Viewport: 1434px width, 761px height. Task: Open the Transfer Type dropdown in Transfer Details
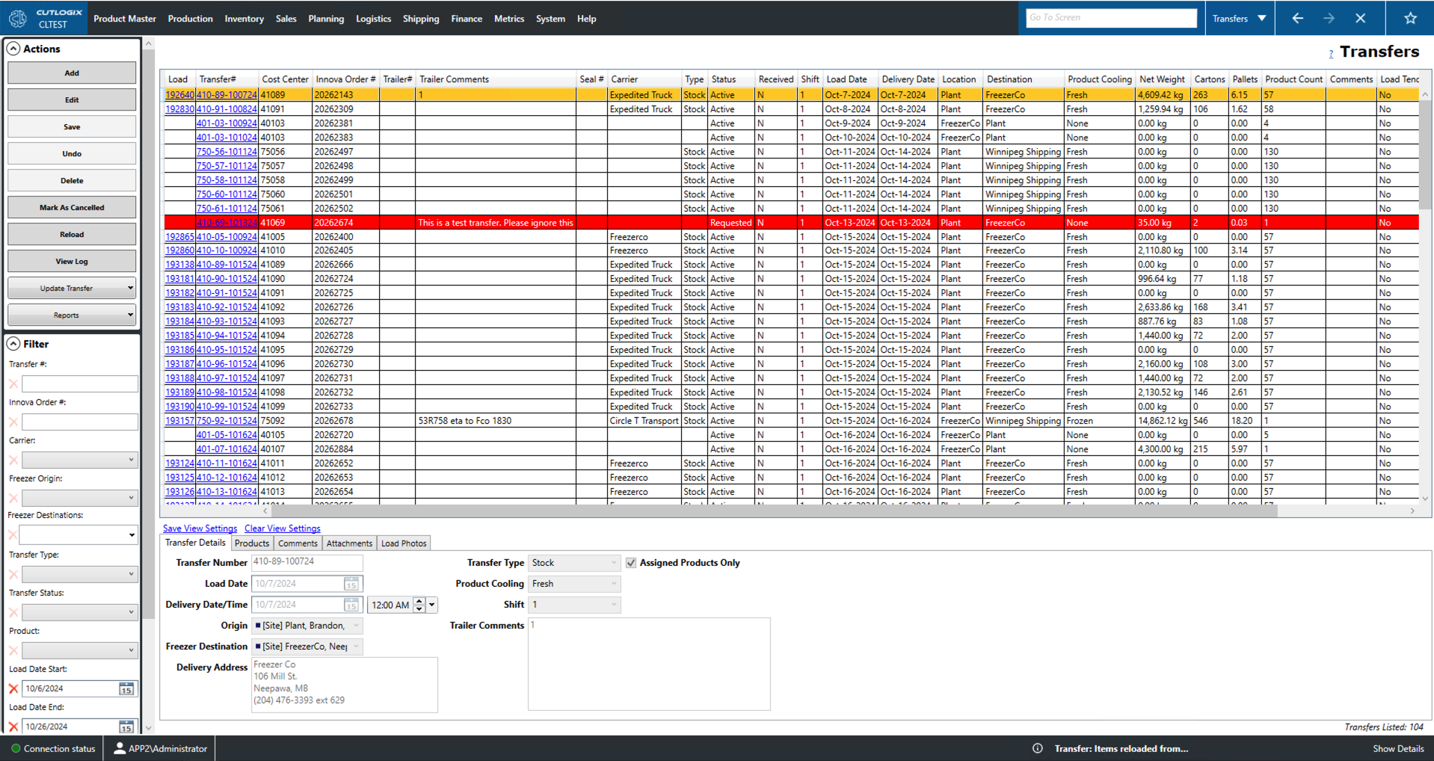tap(613, 562)
